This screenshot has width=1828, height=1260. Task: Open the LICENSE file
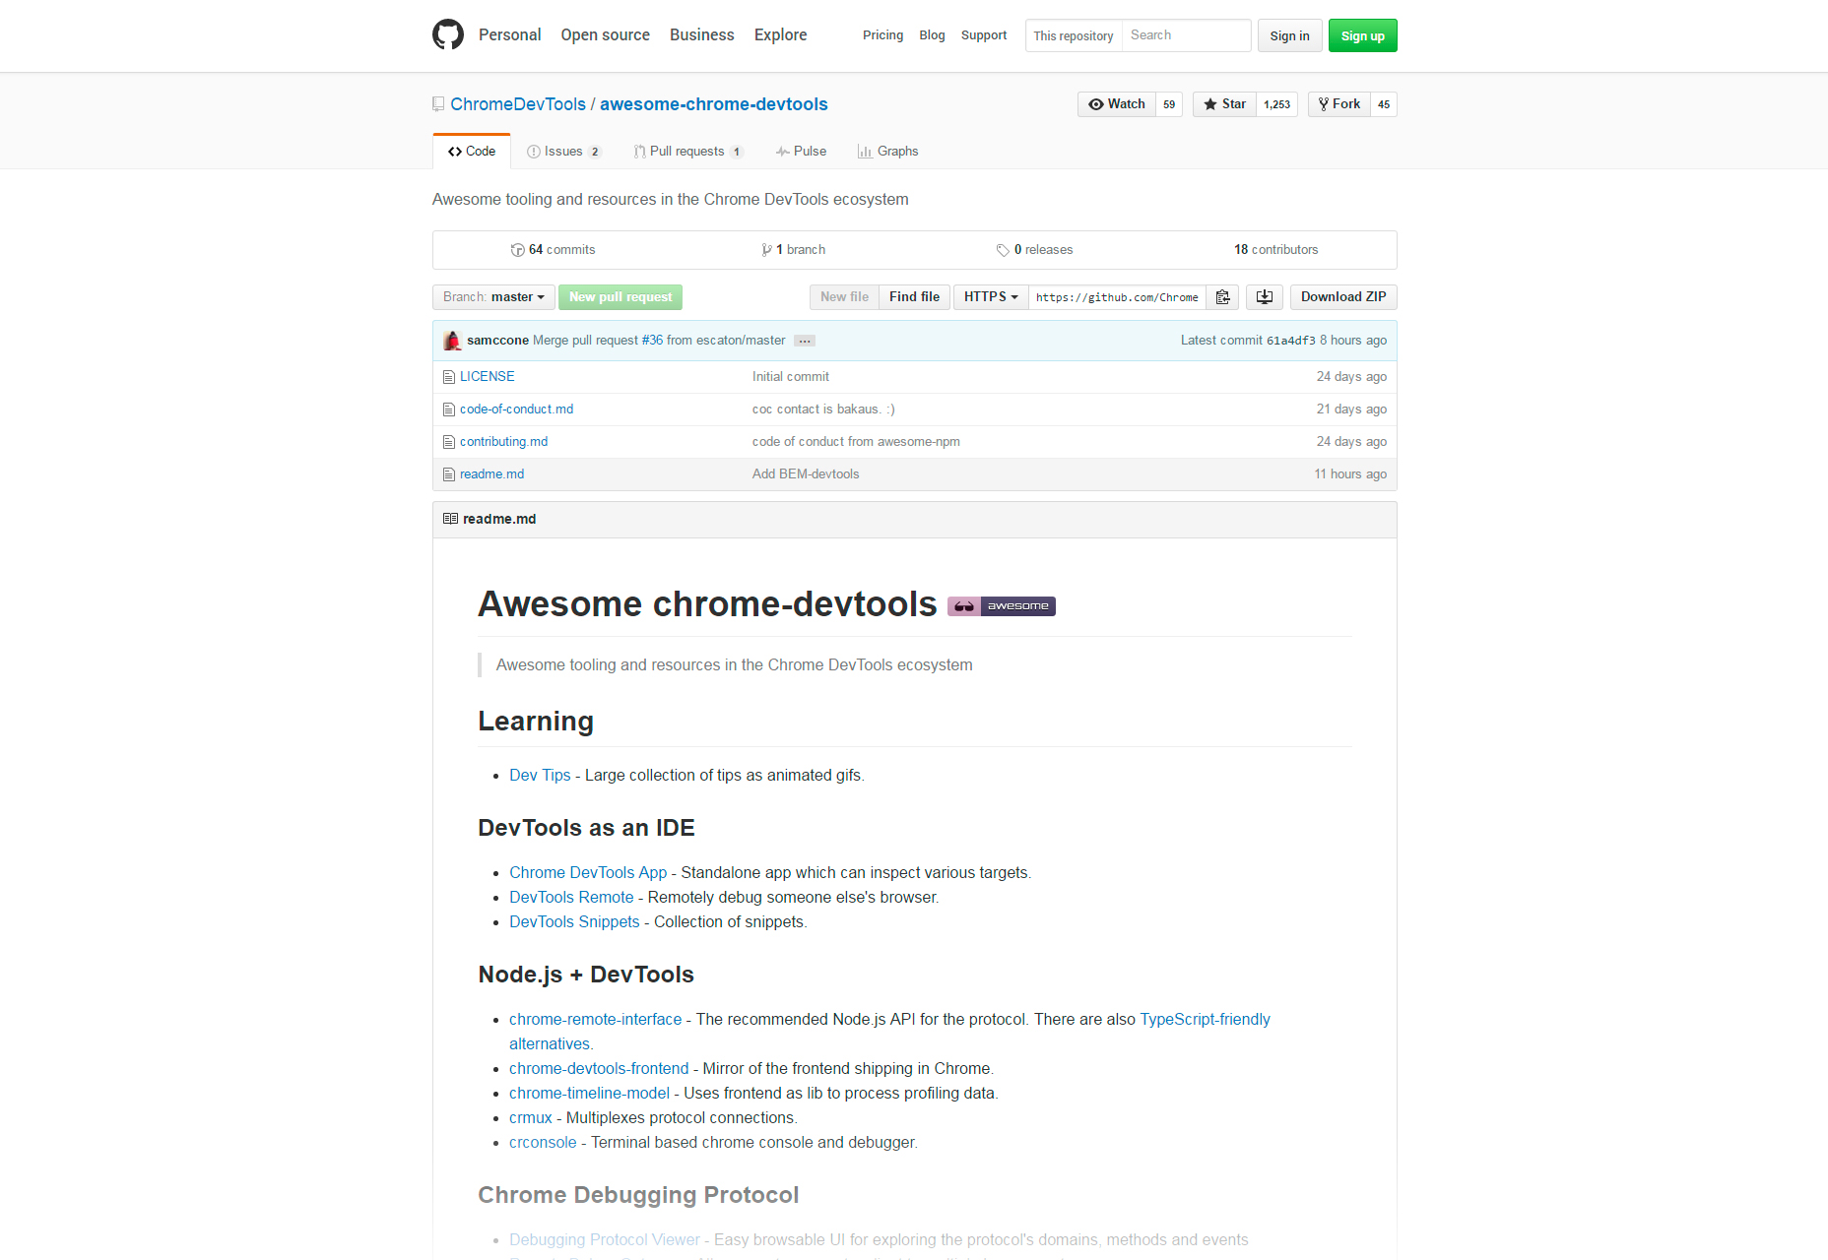coord(487,377)
